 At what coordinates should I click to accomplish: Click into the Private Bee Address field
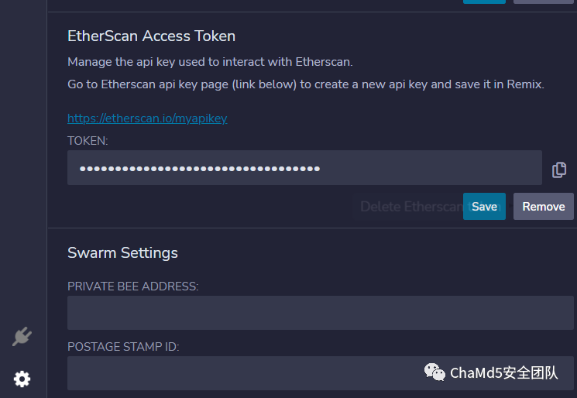coord(320,313)
